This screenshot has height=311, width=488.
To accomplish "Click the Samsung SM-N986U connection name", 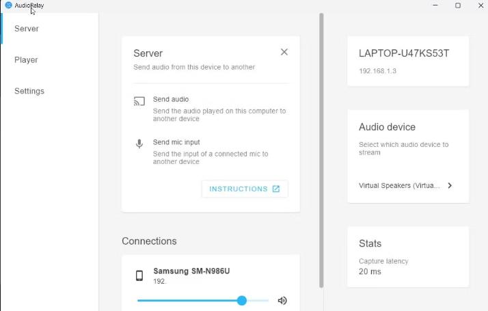I will [191, 271].
